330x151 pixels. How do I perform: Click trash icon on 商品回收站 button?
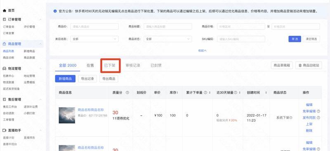click(x=300, y=66)
